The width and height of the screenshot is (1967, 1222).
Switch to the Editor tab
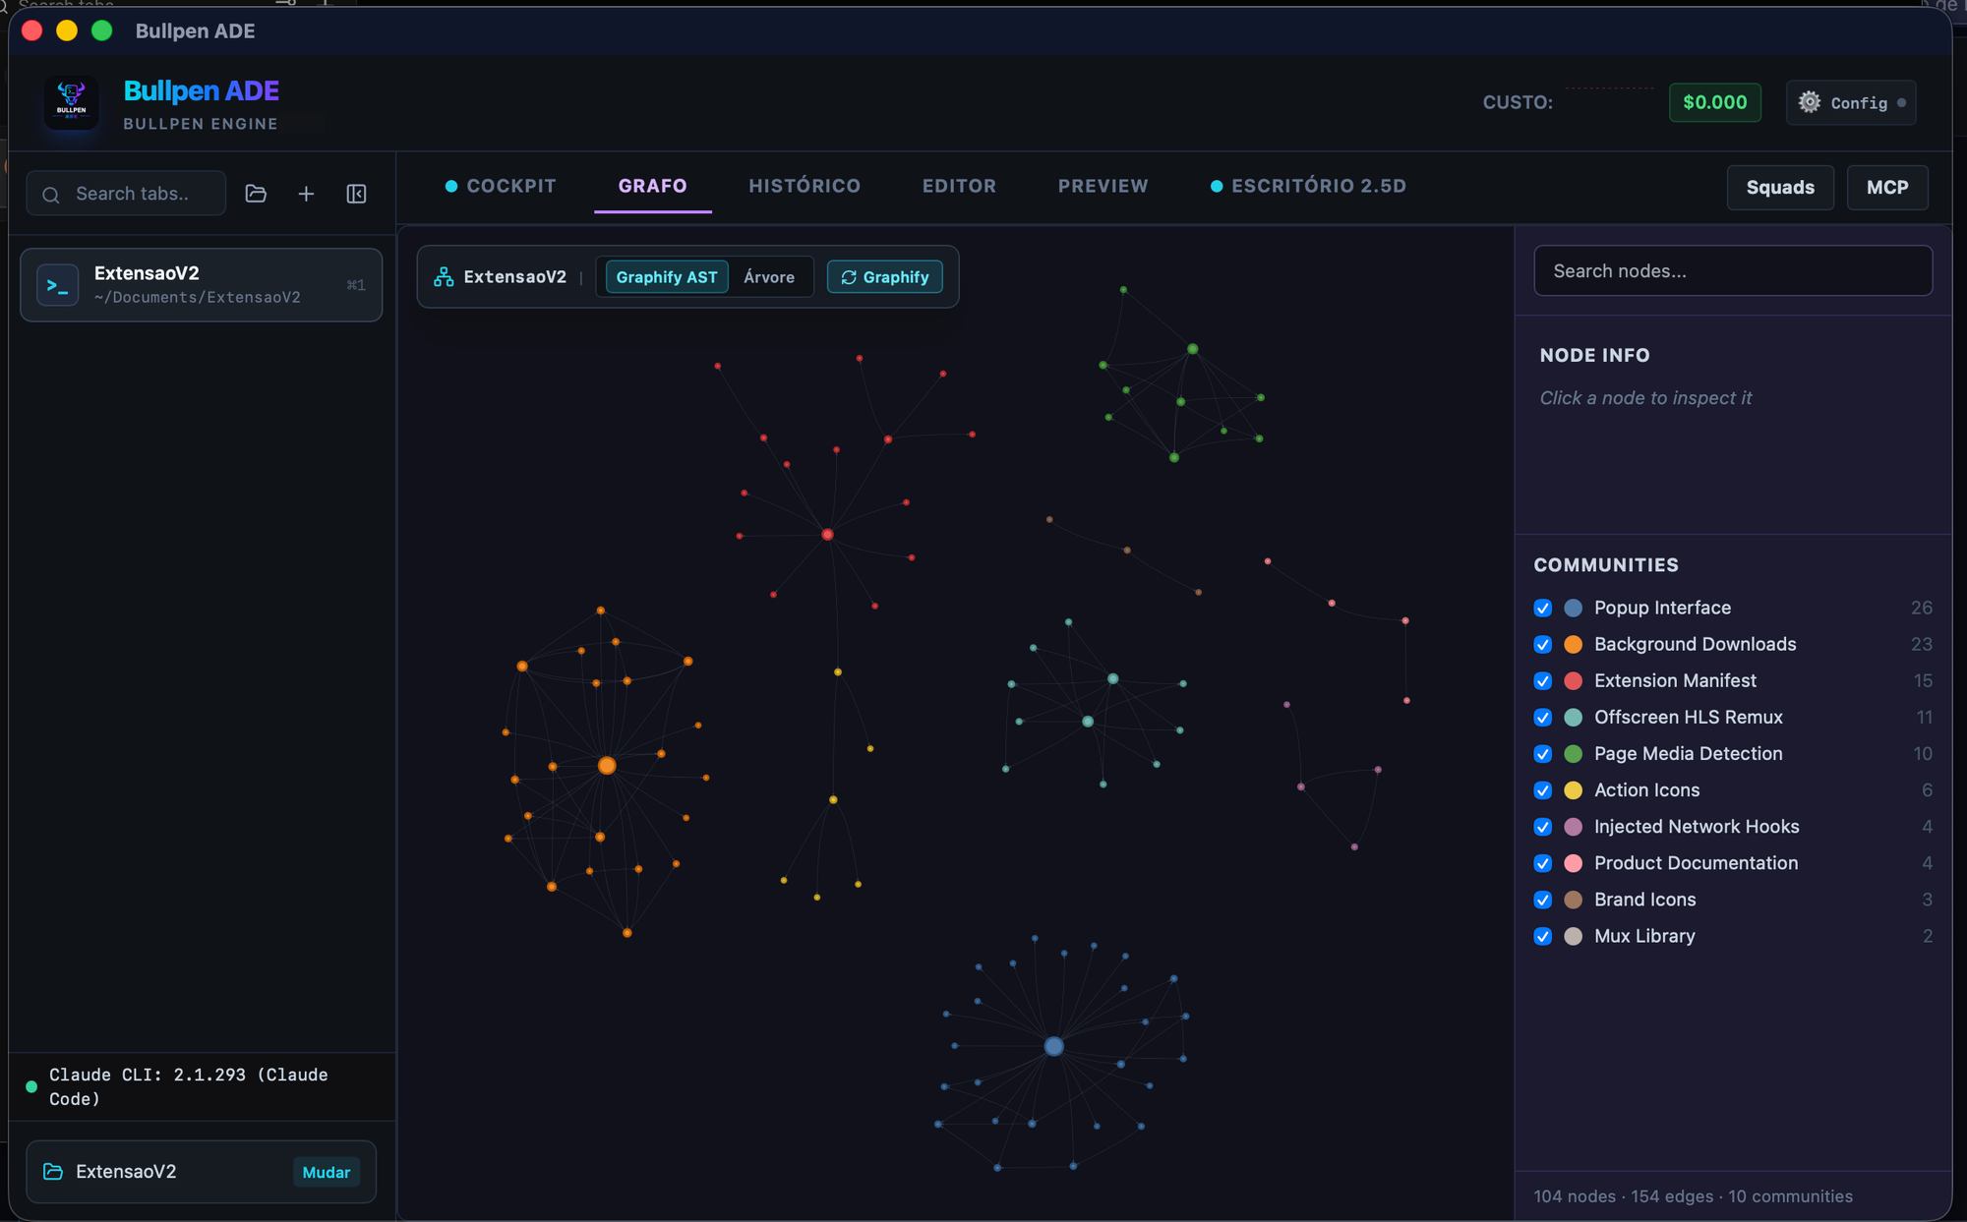pos(959,186)
